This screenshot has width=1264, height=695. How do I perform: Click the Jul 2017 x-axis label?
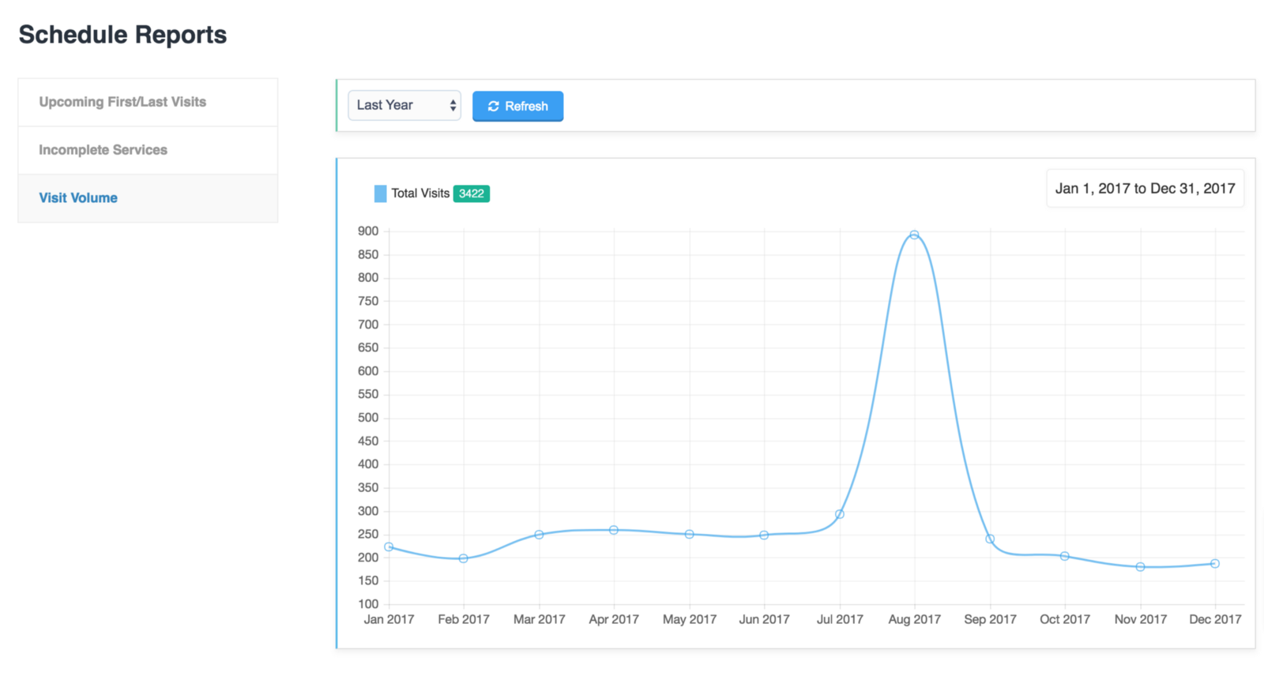pyautogui.click(x=840, y=619)
